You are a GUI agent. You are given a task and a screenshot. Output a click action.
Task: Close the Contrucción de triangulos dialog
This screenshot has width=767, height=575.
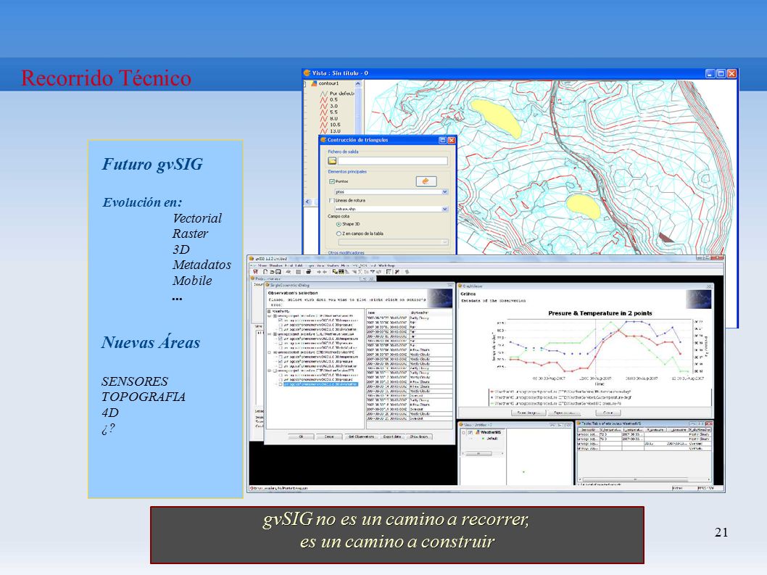pos(452,140)
